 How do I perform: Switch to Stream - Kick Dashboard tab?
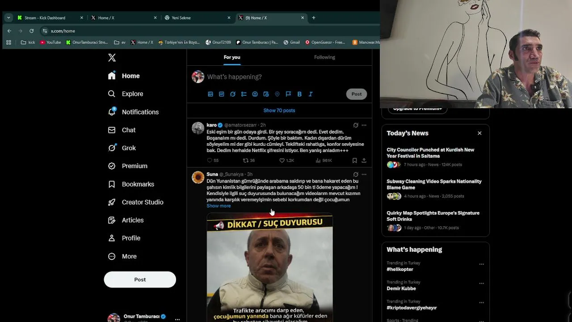(x=50, y=18)
